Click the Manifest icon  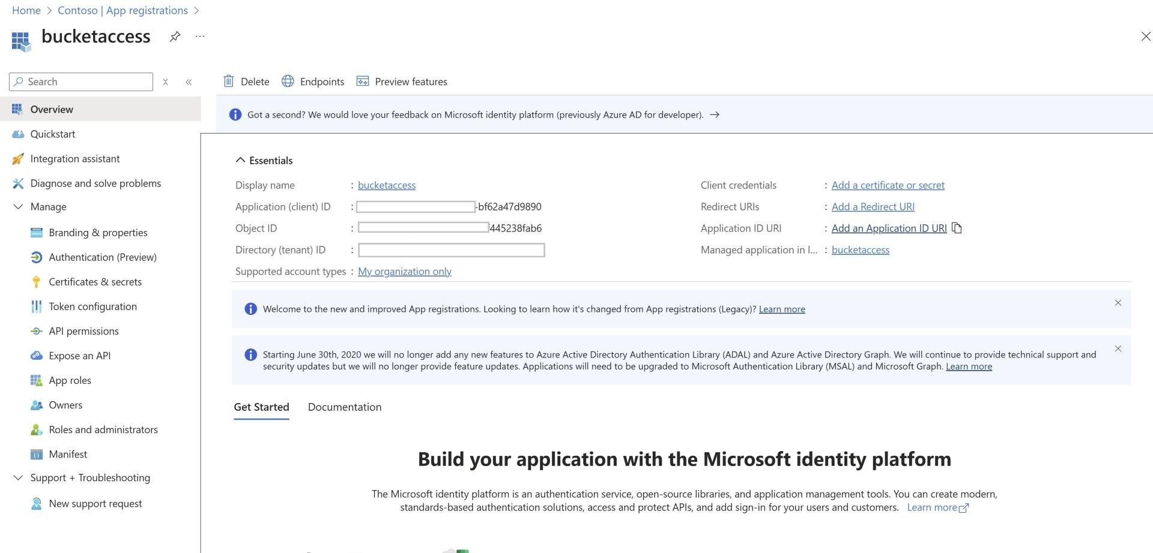37,454
